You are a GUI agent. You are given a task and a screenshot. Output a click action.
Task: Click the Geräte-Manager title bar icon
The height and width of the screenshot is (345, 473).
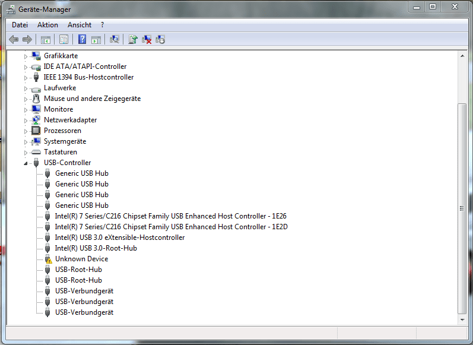point(11,10)
